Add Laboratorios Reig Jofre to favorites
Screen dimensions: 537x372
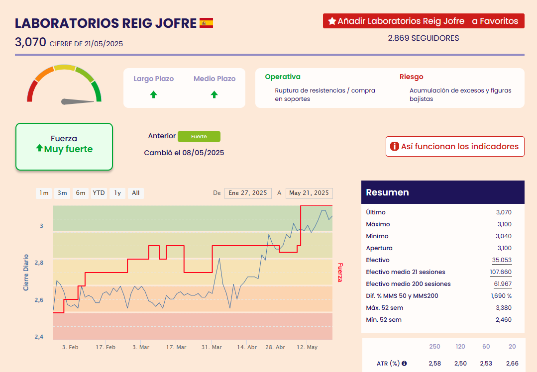coord(424,21)
